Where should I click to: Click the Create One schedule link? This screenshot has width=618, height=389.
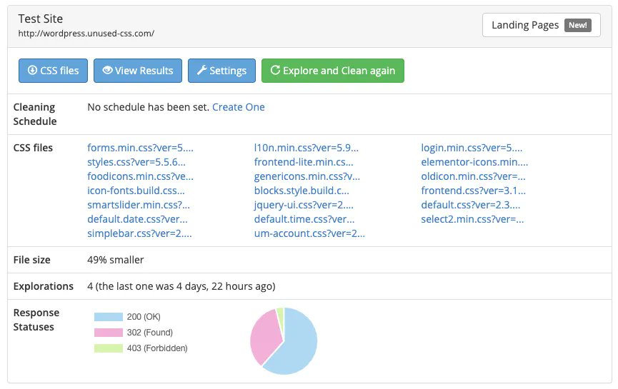tap(239, 107)
